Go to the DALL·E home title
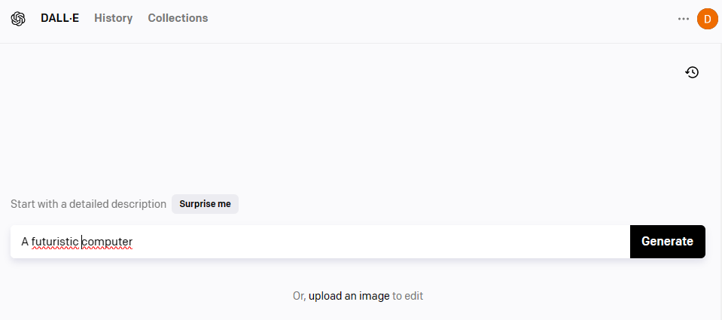 coord(59,18)
